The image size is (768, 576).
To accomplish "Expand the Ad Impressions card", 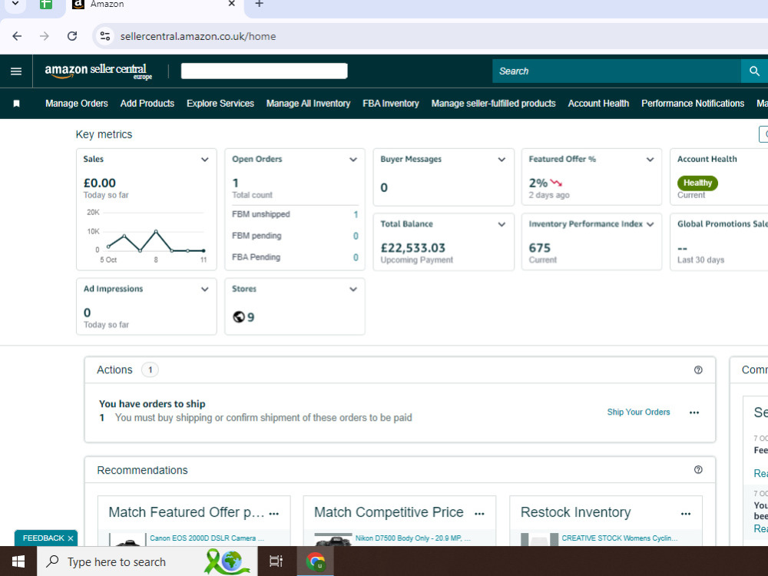I will (x=205, y=290).
